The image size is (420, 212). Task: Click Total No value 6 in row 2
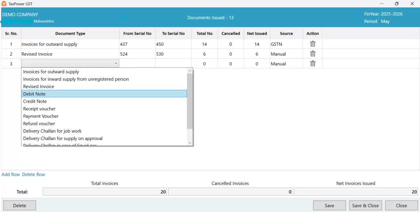pos(204,54)
